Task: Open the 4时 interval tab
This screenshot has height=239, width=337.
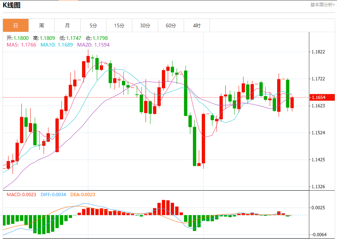Action: [x=197, y=25]
